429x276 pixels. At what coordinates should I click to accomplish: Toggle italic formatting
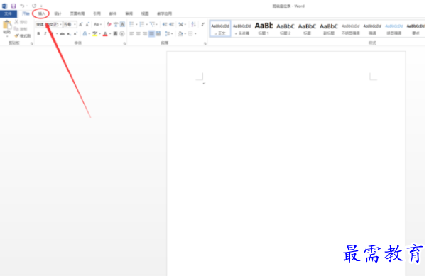click(45, 34)
